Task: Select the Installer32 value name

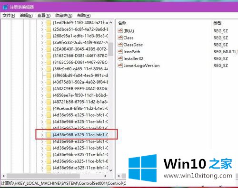Action: point(133,58)
